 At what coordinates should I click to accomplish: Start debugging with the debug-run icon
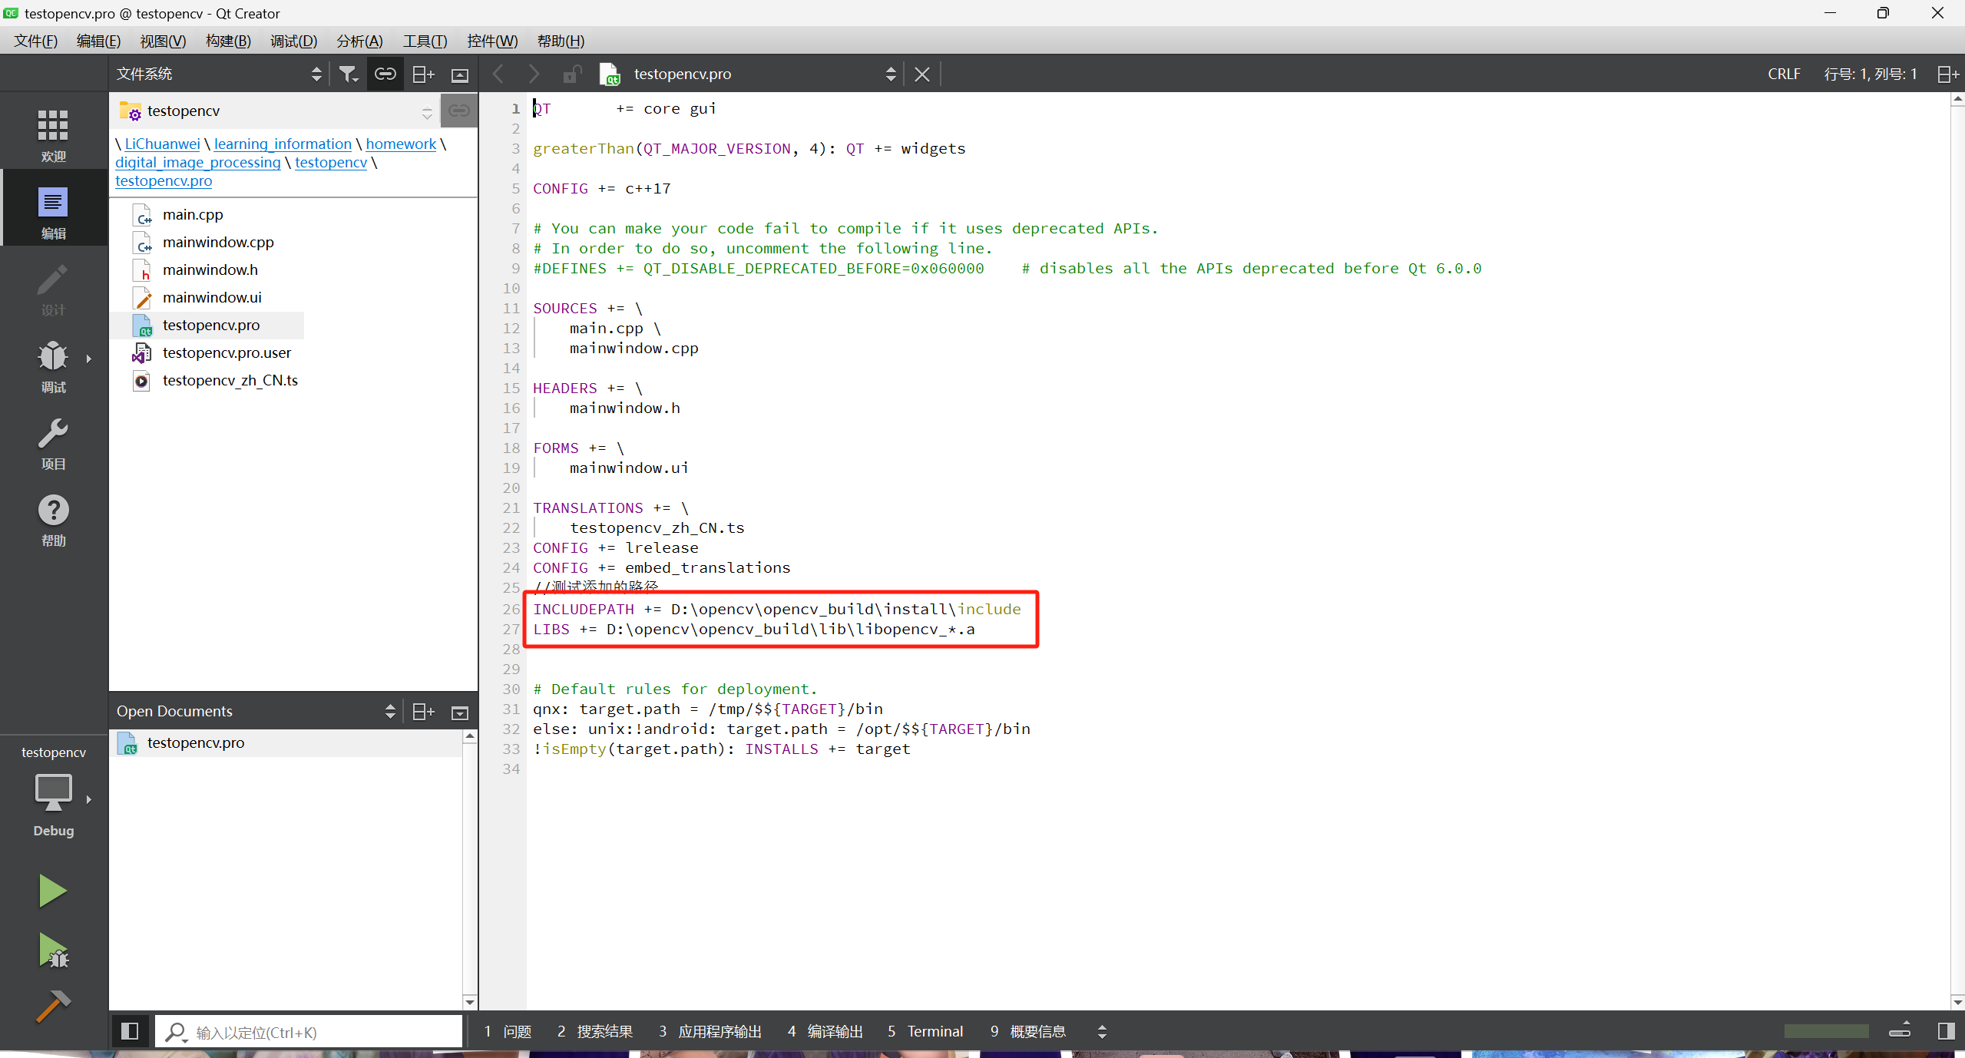click(52, 951)
